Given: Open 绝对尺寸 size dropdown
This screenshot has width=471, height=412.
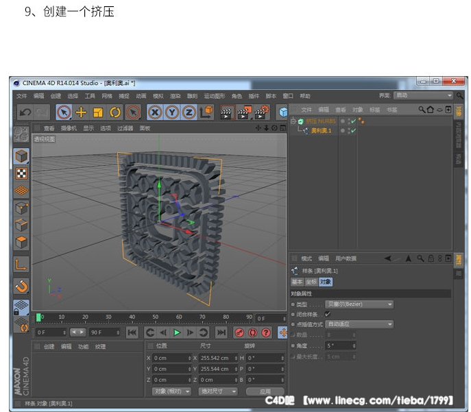Looking at the screenshot, I should [218, 391].
